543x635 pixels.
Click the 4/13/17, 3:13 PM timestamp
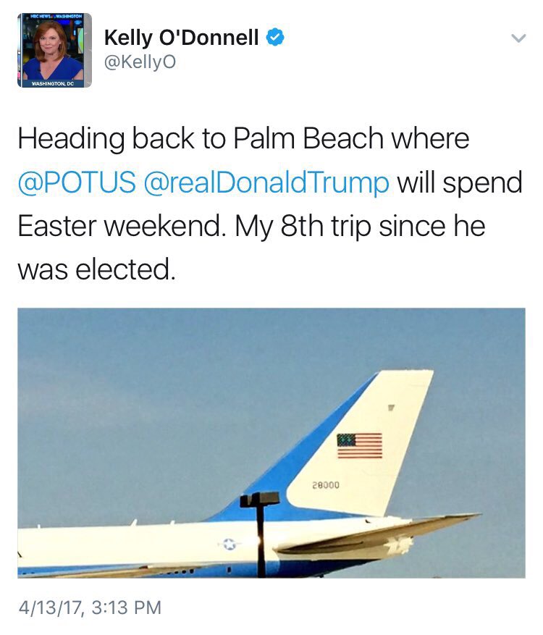[90, 607]
